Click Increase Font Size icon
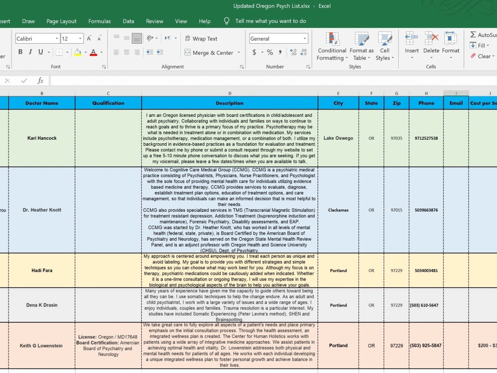Screen dimensions: 497x373 tap(89, 38)
